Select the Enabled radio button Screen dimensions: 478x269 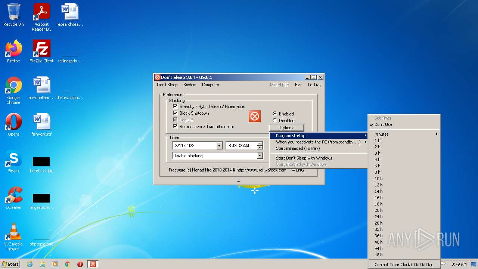(275, 114)
